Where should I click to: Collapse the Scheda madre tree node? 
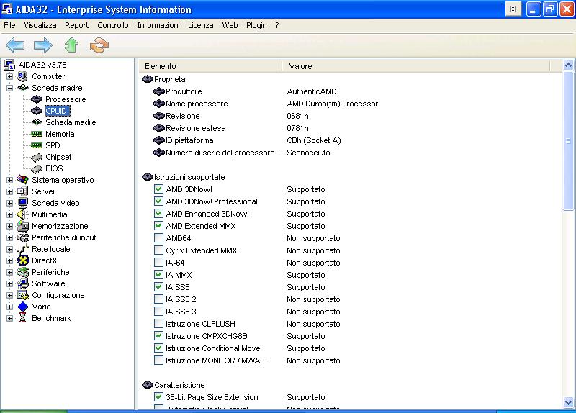[9, 88]
